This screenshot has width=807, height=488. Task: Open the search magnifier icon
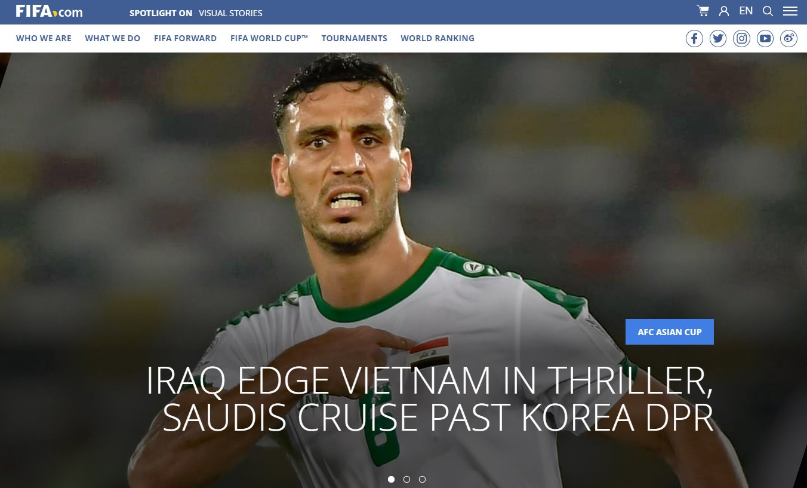coord(768,11)
